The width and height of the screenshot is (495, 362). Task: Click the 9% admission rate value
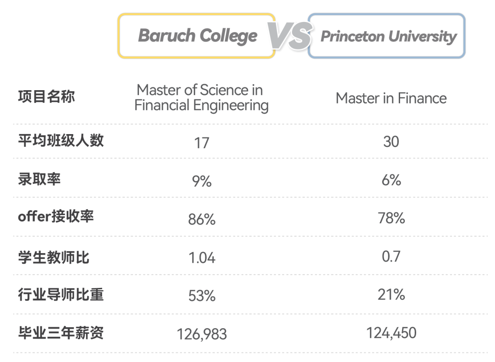tap(202, 181)
